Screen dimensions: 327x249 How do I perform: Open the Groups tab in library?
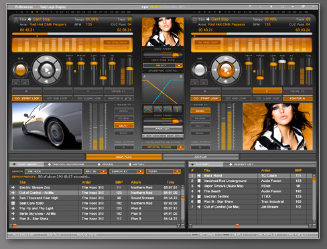[x=105, y=164]
